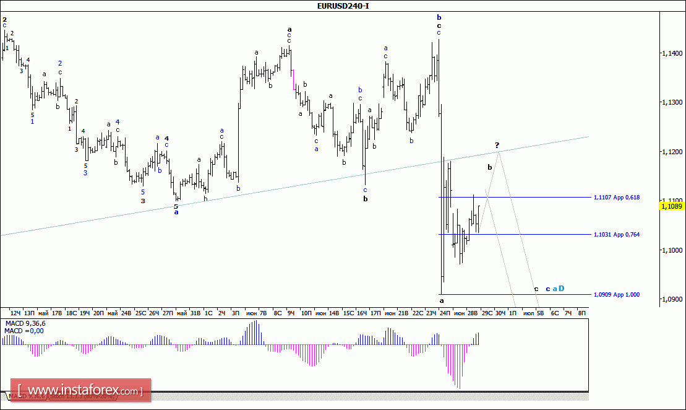Click the large blue 'D' wave label
The image size is (686, 410).
coord(561,288)
